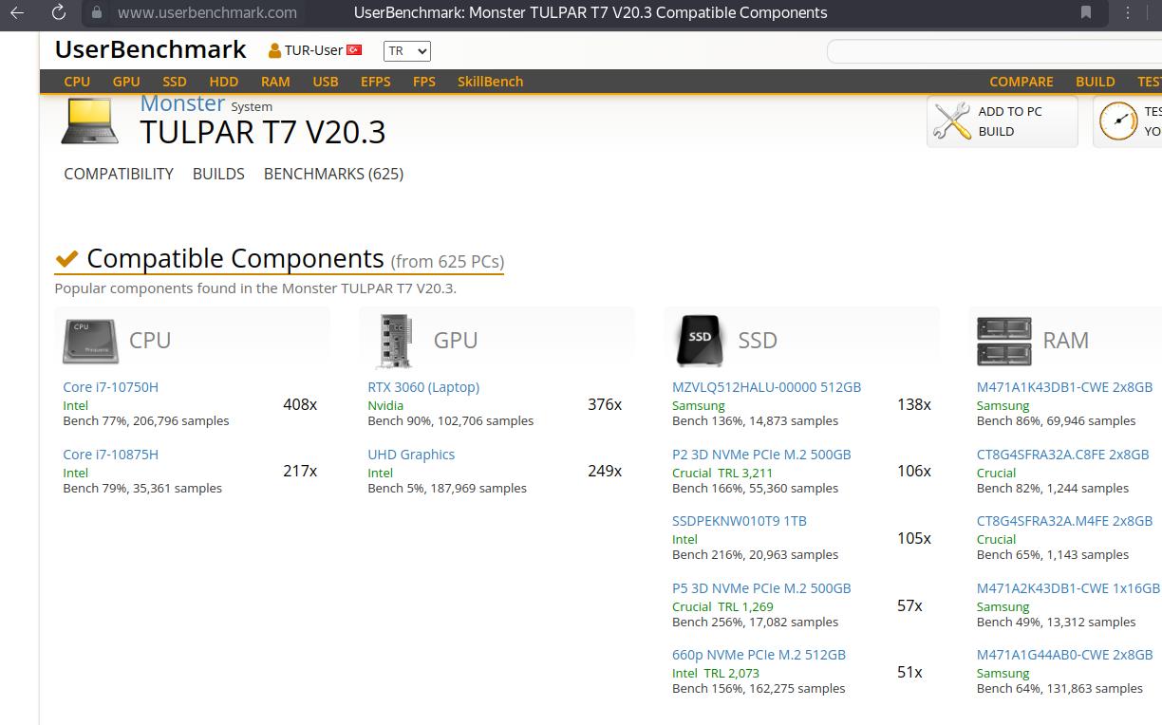
Task: Click the browser address bar URL
Action: point(207,13)
